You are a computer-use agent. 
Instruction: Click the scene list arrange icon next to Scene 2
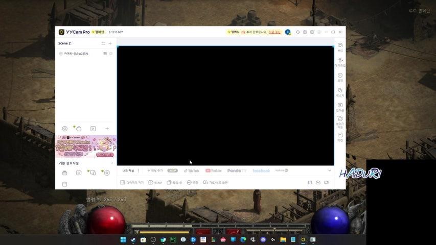coord(103,43)
